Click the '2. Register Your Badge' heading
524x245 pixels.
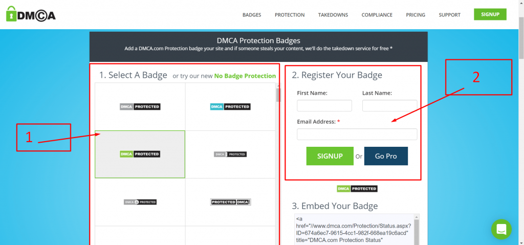pyautogui.click(x=337, y=75)
